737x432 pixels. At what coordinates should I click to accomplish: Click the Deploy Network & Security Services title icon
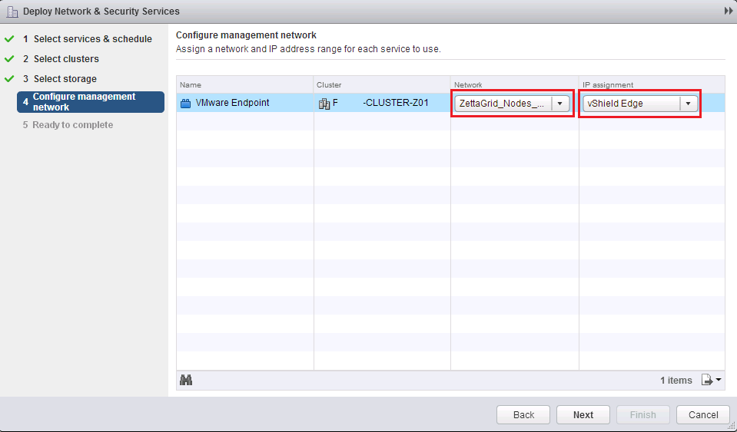pyautogui.click(x=12, y=11)
